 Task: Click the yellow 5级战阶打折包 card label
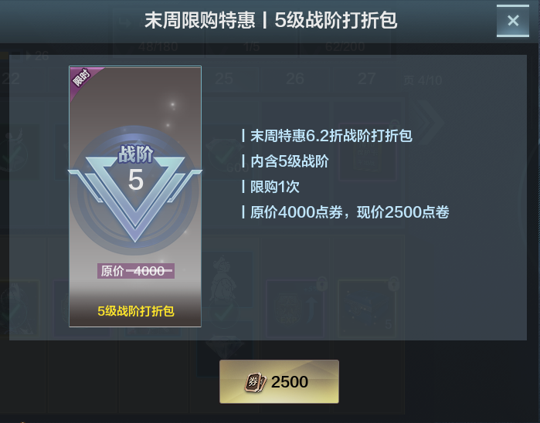tap(136, 311)
